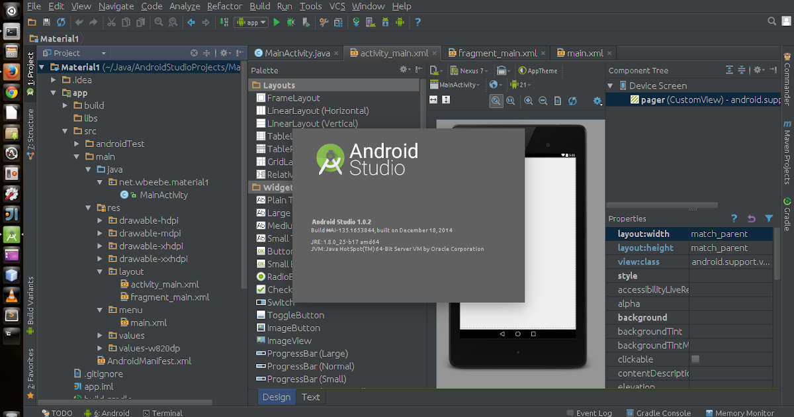Sync project with Gradle files

[x=356, y=22]
